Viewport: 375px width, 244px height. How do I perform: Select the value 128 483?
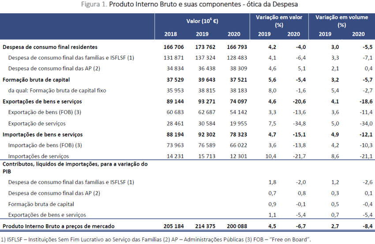coord(237,58)
